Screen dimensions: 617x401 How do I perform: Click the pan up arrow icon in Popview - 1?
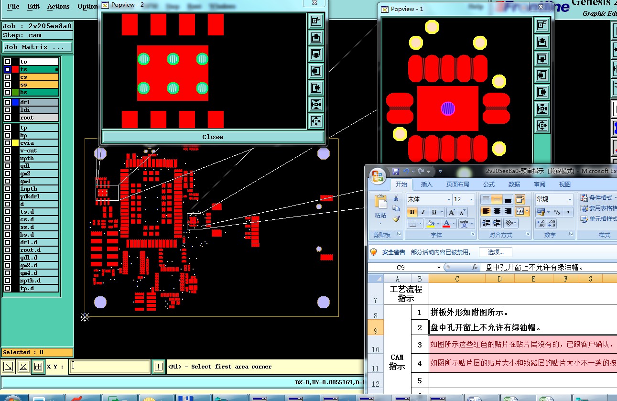pyautogui.click(x=542, y=42)
